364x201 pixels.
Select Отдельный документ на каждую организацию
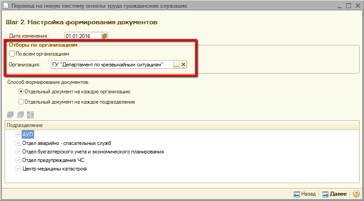[x=21, y=92]
